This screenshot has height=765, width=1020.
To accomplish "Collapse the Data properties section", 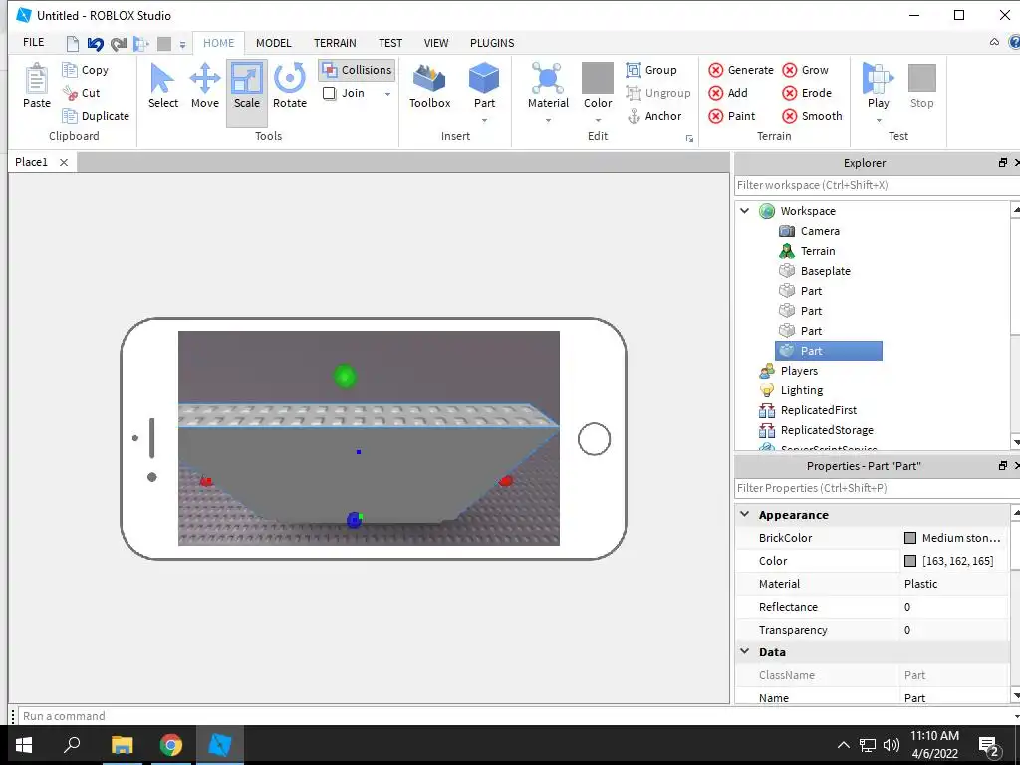I will click(x=745, y=651).
